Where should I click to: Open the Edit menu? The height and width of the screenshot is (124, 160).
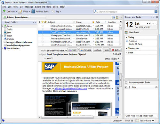[x=10, y=7]
